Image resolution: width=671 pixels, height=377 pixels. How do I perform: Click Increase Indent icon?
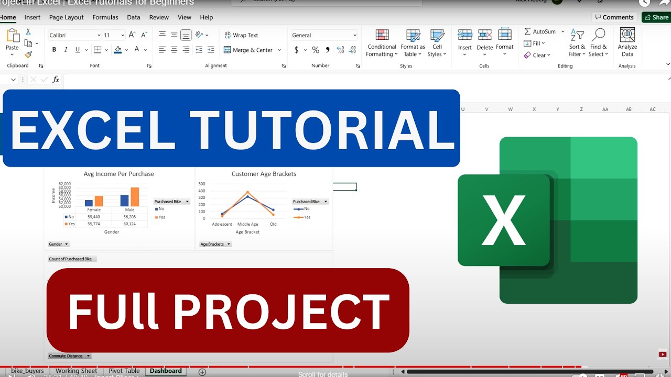[x=211, y=50]
